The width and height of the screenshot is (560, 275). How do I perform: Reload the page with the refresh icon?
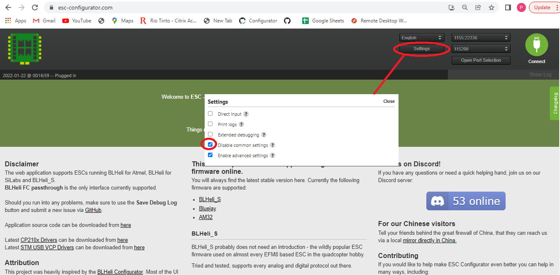pyautogui.click(x=35, y=7)
